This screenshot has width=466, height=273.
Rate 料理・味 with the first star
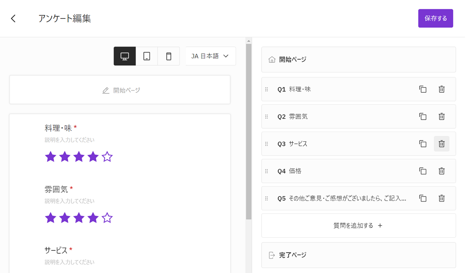pos(51,157)
